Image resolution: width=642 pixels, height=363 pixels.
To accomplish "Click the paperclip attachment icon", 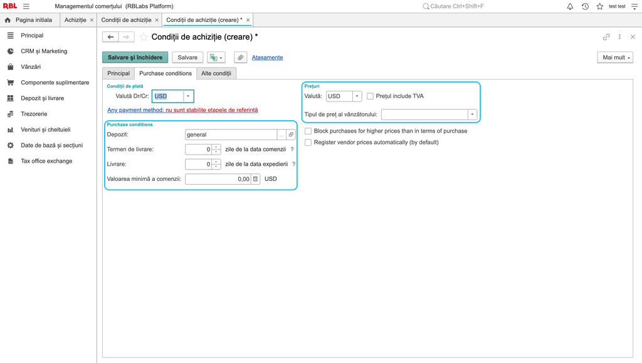I will pos(241,58).
